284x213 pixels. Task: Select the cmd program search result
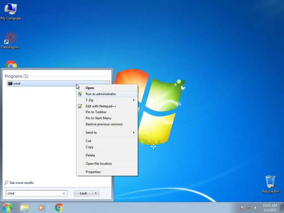coord(58,83)
